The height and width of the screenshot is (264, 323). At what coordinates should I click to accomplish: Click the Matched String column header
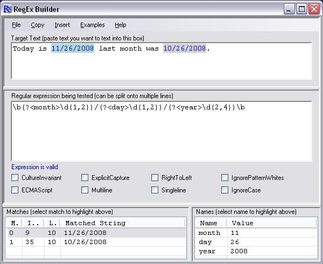(95, 223)
